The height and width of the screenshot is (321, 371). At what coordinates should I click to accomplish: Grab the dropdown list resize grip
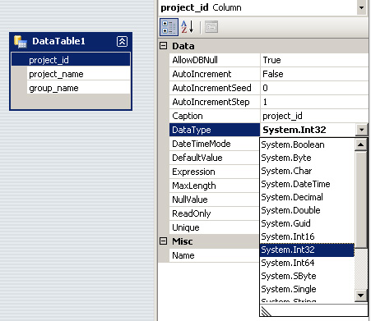tap(267, 311)
